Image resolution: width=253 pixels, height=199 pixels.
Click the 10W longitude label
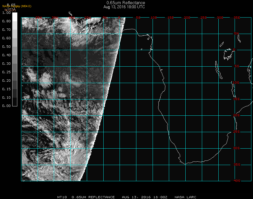coord(88,18)
